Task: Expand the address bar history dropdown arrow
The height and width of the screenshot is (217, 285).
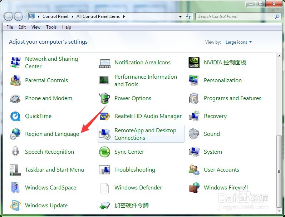Action: (180, 16)
